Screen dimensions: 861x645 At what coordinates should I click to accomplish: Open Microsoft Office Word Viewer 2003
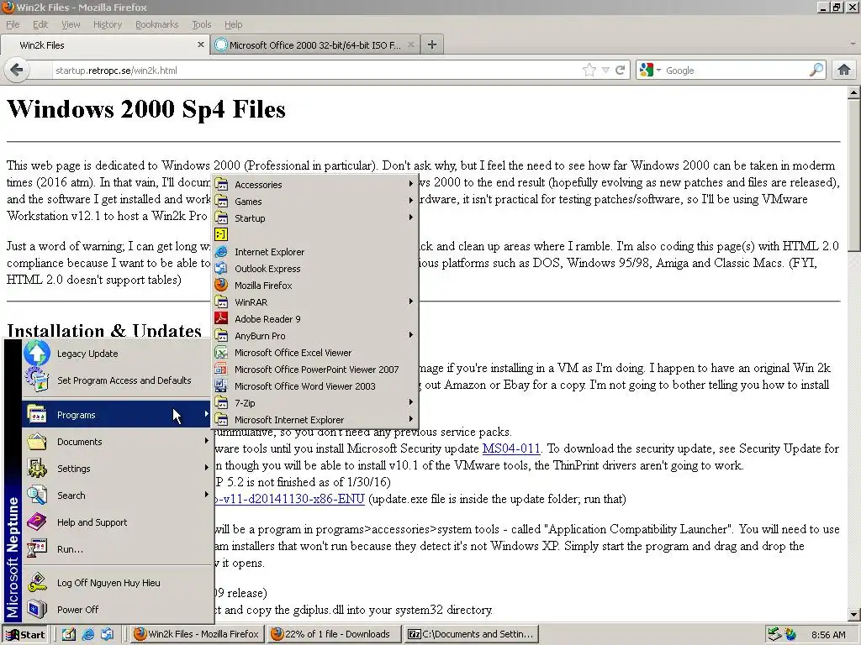tap(314, 386)
